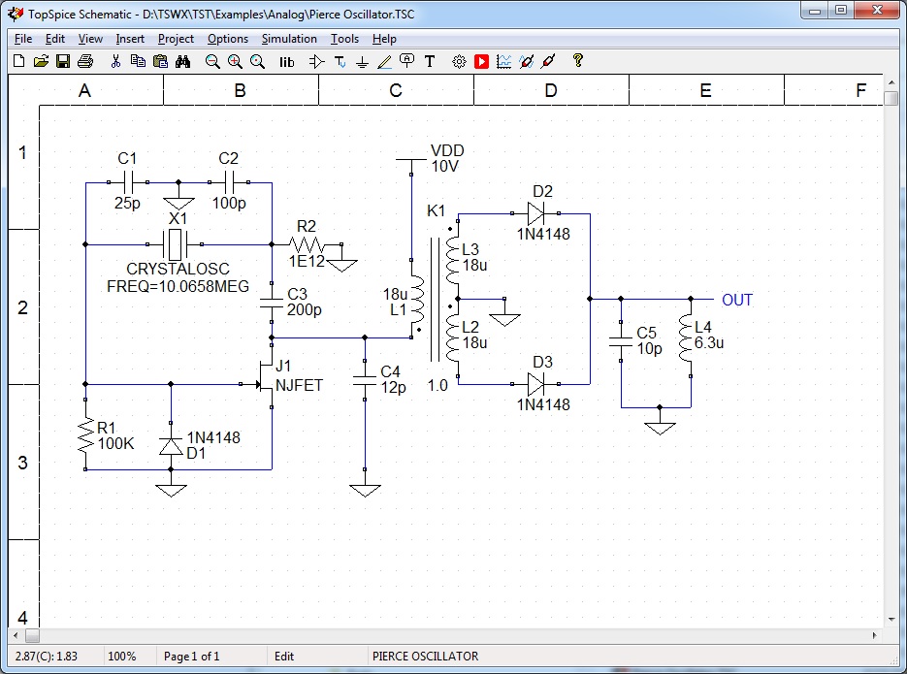
Task: Place a ground symbol
Action: click(363, 61)
